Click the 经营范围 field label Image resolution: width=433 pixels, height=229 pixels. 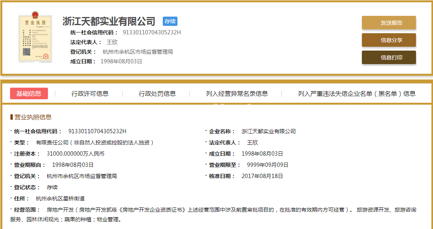click(27, 210)
